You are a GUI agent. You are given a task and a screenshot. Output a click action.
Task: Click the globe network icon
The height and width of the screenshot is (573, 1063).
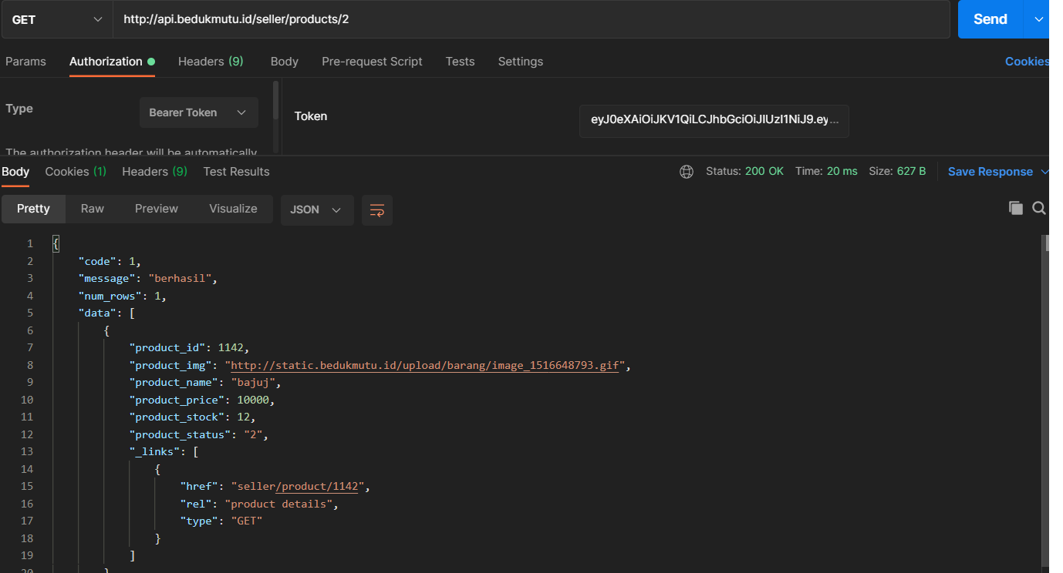[687, 172]
